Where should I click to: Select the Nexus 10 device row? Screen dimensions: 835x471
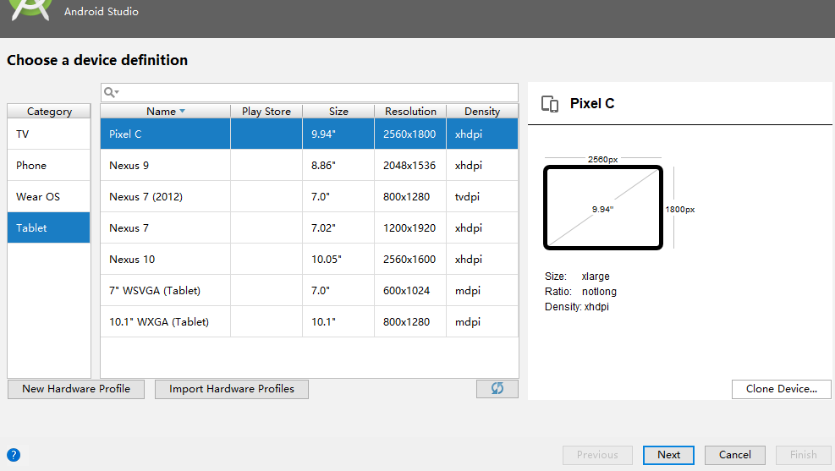pyautogui.click(x=309, y=260)
